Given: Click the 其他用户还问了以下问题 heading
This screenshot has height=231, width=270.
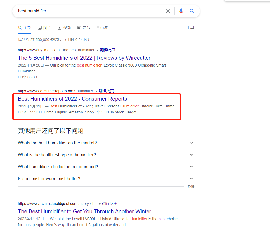Looking at the screenshot, I should point(51,131).
